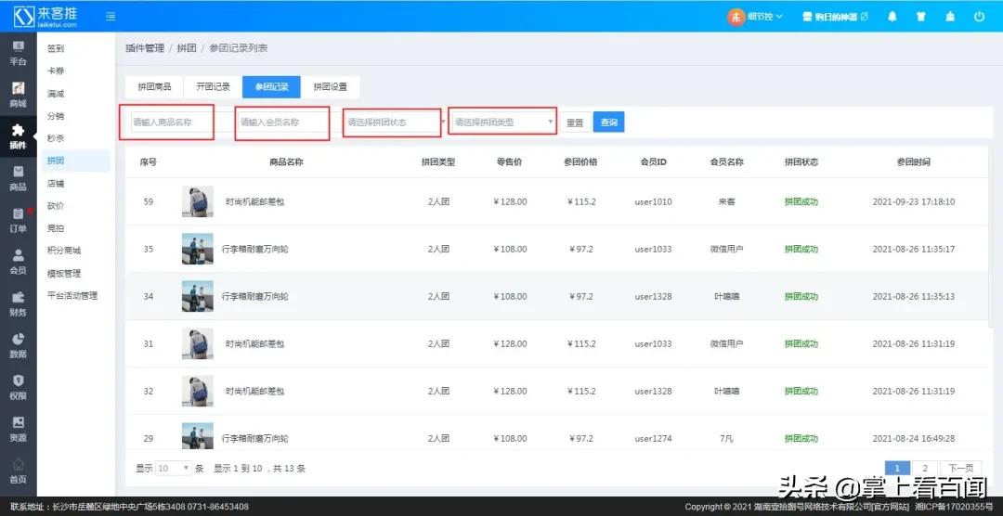The width and height of the screenshot is (1003, 516).
Task: Open 店铺 in the plugin submenu
Action: tap(56, 184)
